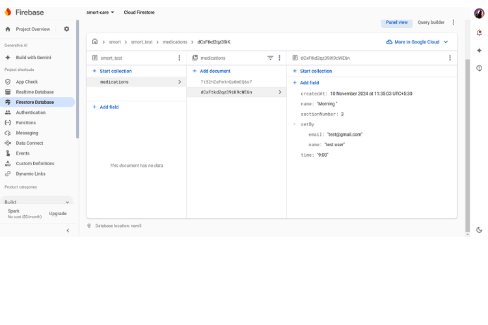
Task: Open Gemini sparkle icon in right rail
Action: [480, 51]
